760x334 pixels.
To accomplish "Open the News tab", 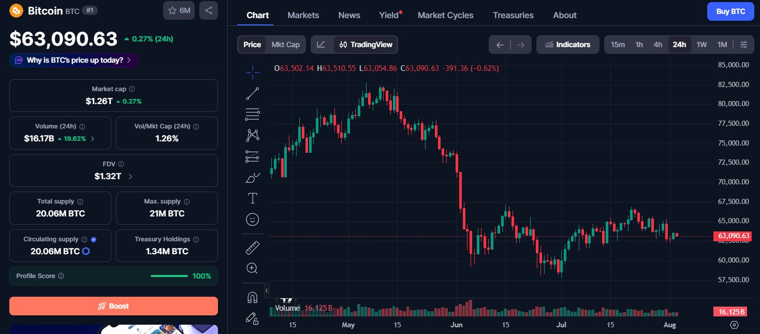I will pyautogui.click(x=349, y=15).
